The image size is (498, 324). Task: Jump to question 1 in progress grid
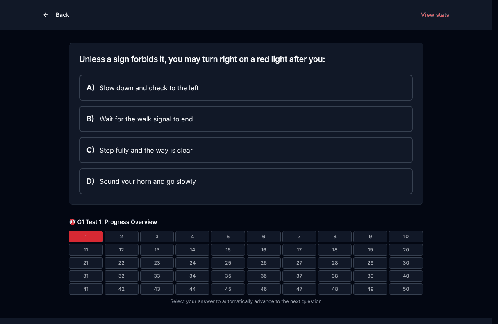click(x=86, y=237)
